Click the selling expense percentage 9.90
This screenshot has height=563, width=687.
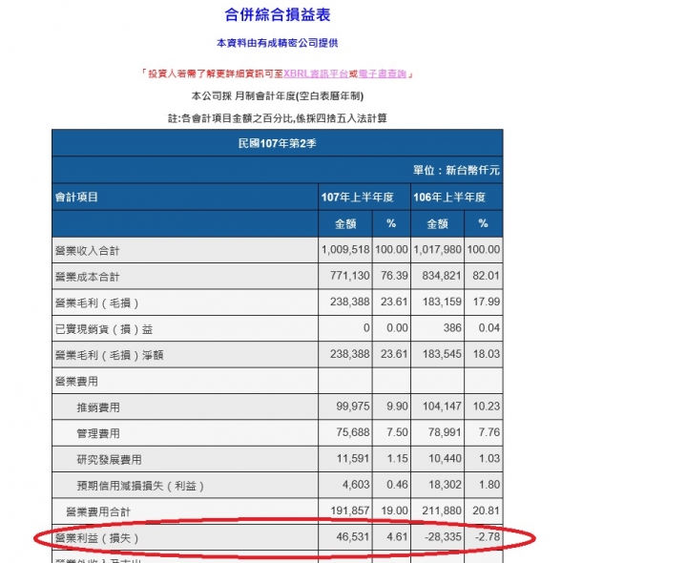397,407
